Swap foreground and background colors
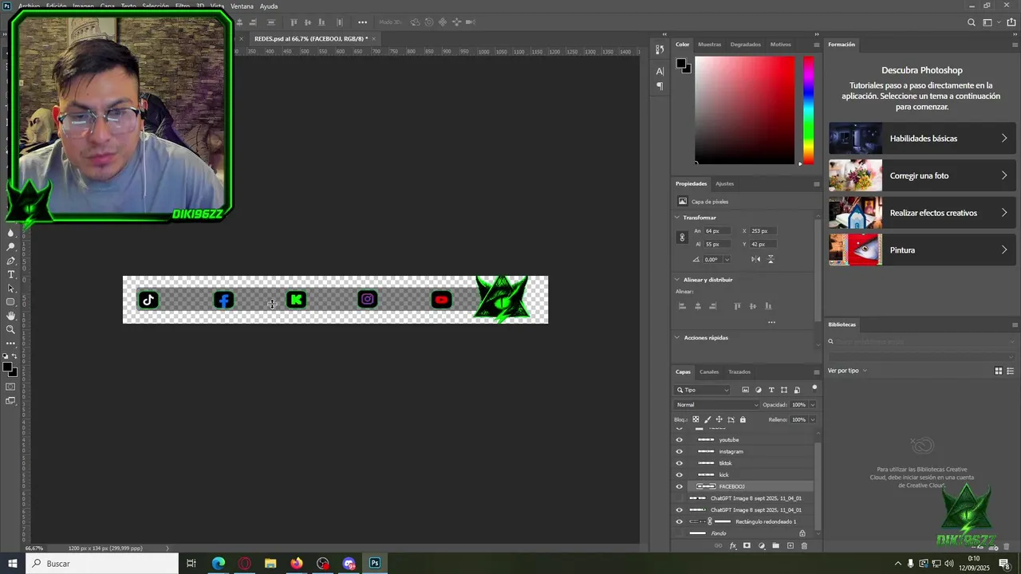This screenshot has width=1021, height=574. [x=14, y=356]
